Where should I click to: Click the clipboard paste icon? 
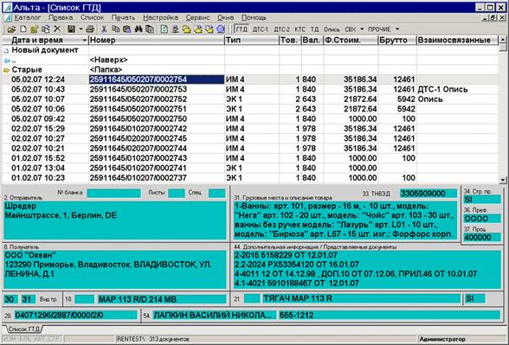coord(127,29)
